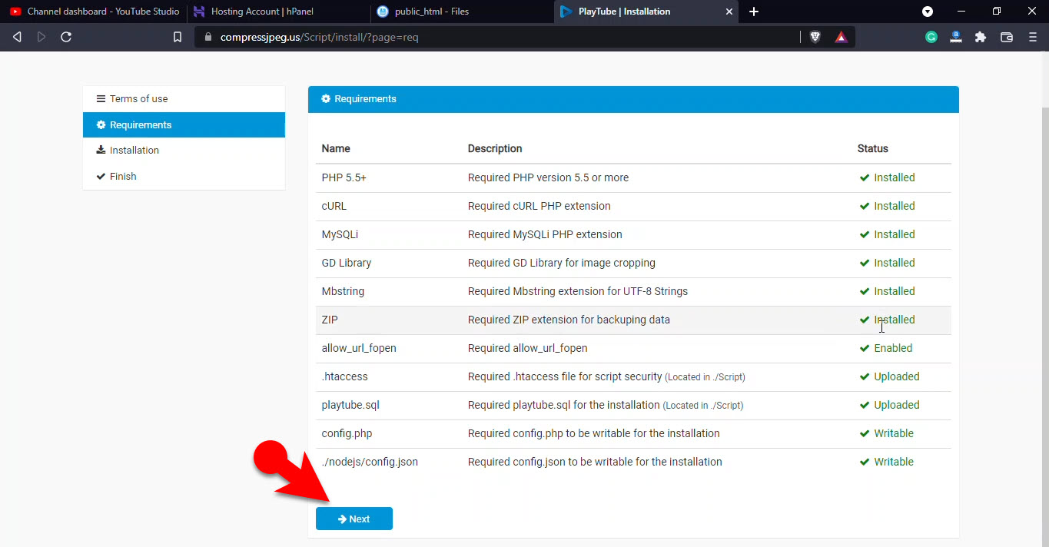Select Finish step in sidebar
This screenshot has height=547, width=1049.
point(123,177)
